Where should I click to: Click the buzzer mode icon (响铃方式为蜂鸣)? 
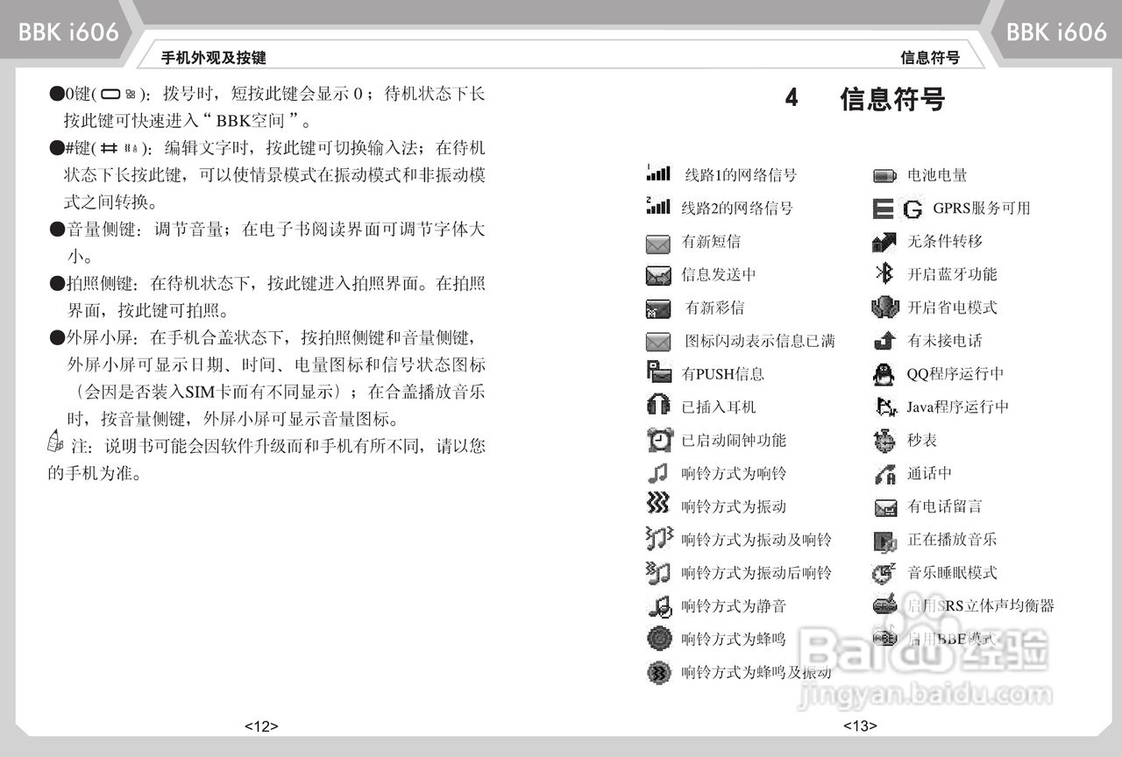coord(659,639)
